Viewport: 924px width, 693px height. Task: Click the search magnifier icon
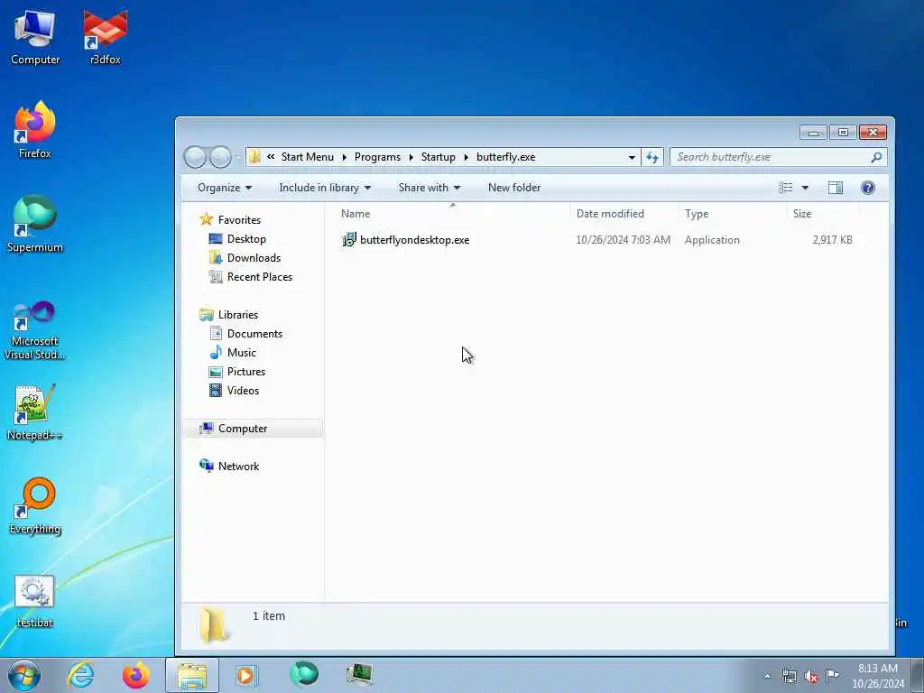coord(876,157)
